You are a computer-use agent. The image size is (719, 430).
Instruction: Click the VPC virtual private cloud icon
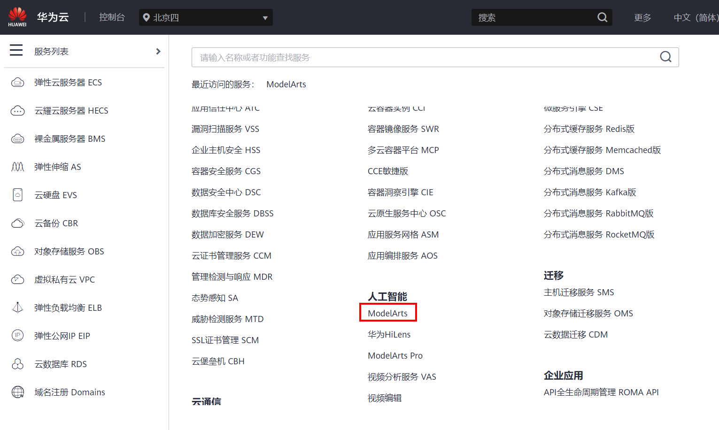coord(18,280)
